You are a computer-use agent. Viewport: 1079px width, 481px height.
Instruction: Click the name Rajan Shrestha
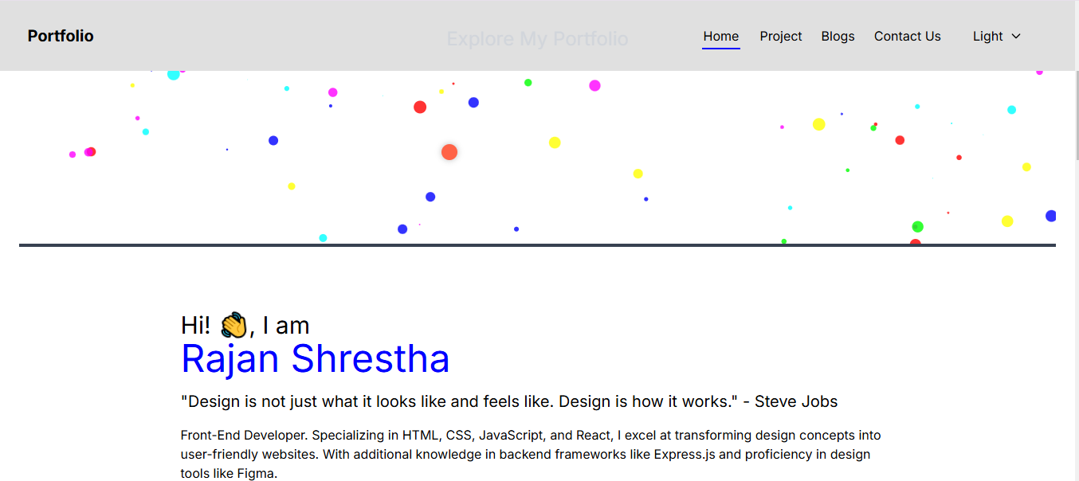pyautogui.click(x=316, y=359)
